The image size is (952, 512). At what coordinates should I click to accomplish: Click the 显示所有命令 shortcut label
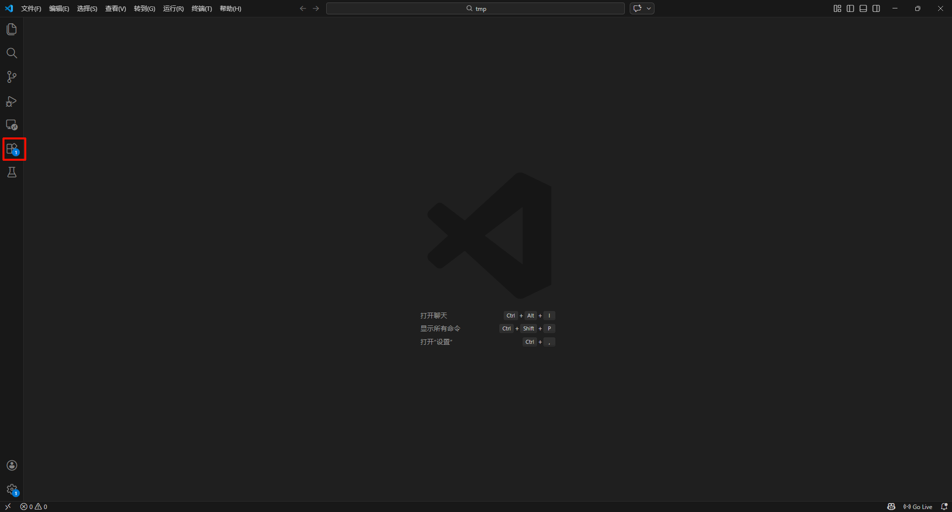click(x=440, y=328)
